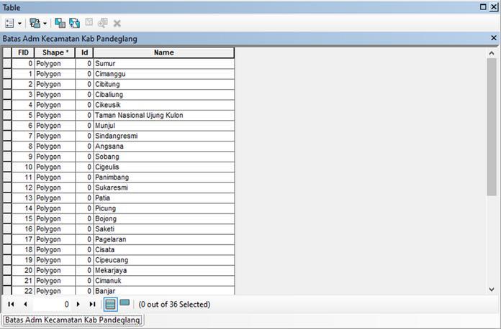The height and width of the screenshot is (329, 501).
Task: Select the row selector for Sindangresmi
Action: (7, 136)
